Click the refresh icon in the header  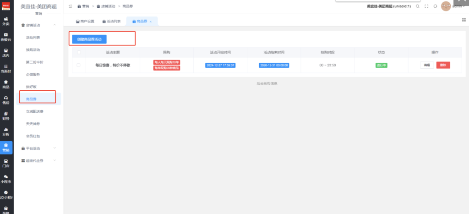point(435,6)
